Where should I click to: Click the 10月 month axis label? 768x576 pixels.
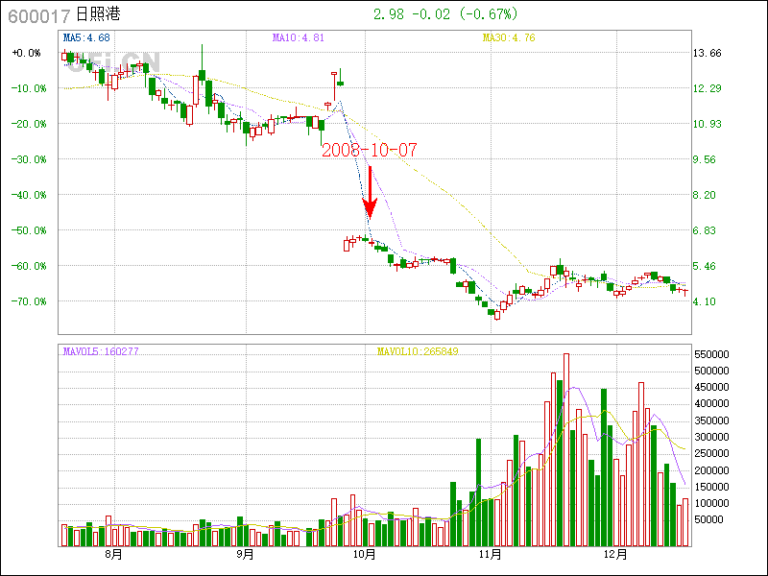pos(365,554)
